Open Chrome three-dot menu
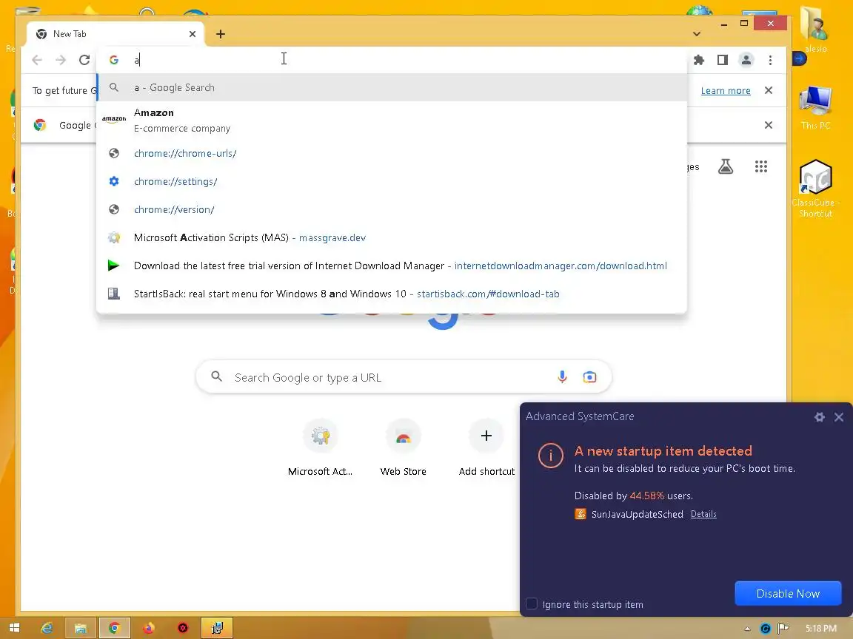The image size is (853, 639). click(770, 60)
